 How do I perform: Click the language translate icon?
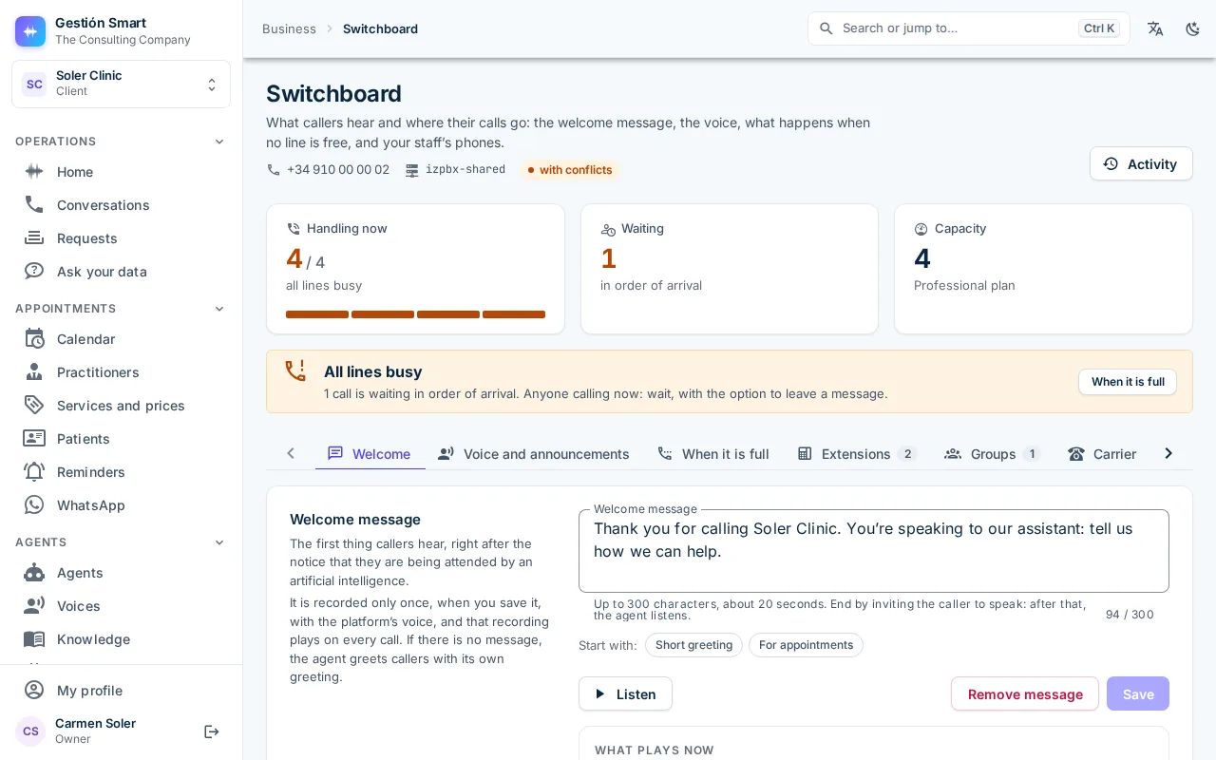coord(1155,28)
